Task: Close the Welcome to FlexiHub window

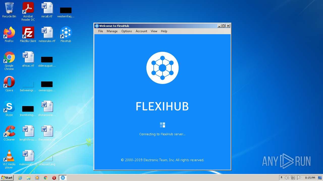Action: 228,26
